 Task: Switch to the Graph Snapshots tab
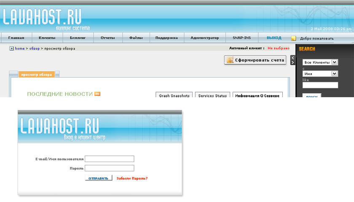(x=174, y=95)
